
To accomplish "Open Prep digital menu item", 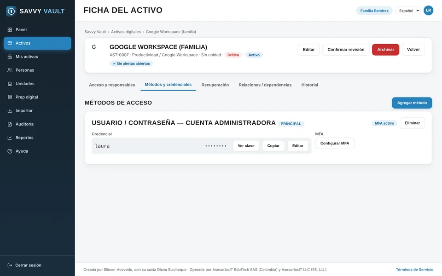I will click(x=37, y=97).
